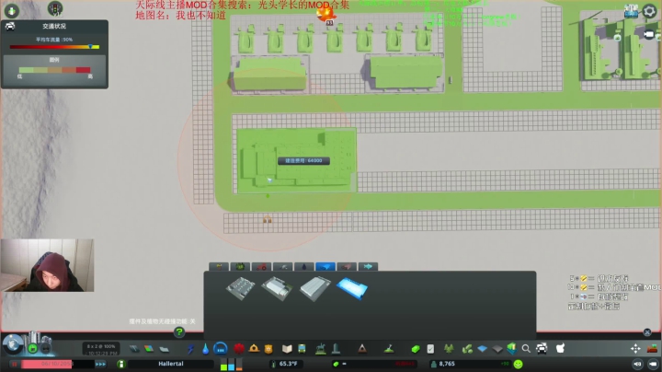Screen dimensions: 662x372
Task: Change game speed with triple arrows
Action: click(x=100, y=364)
